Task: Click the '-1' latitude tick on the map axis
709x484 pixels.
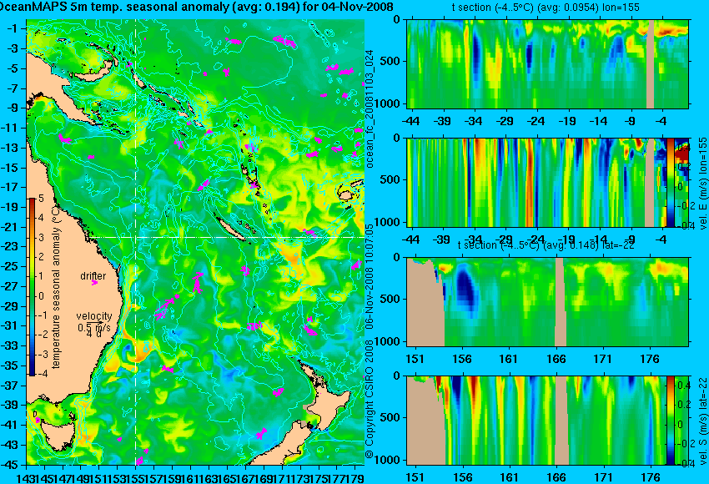Action: (13, 29)
